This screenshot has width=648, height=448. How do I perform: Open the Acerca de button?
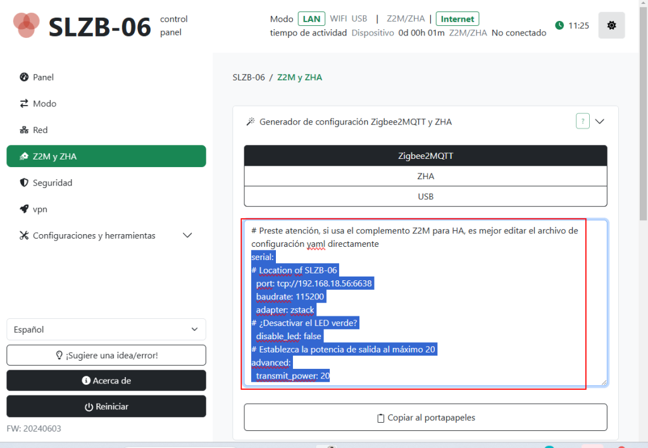pos(106,380)
